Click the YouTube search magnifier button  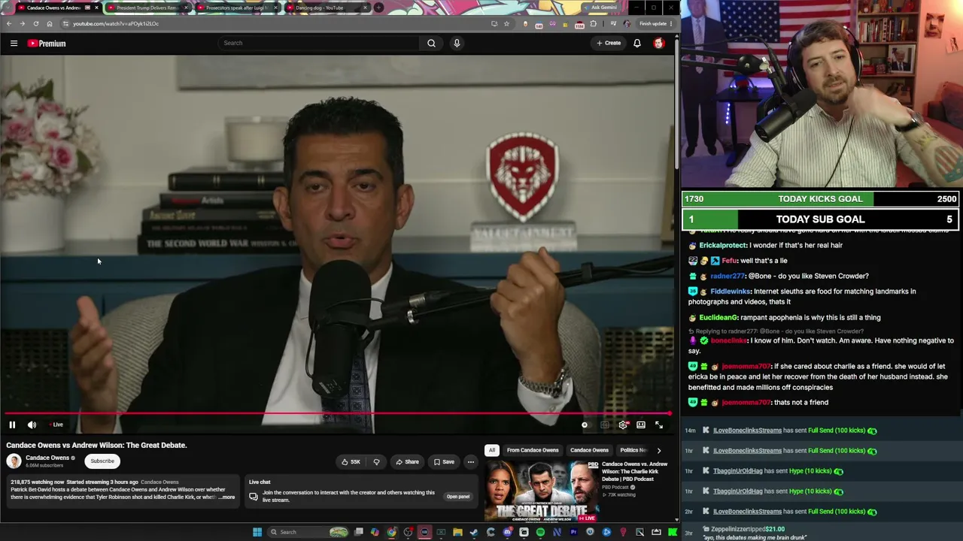[x=431, y=43]
